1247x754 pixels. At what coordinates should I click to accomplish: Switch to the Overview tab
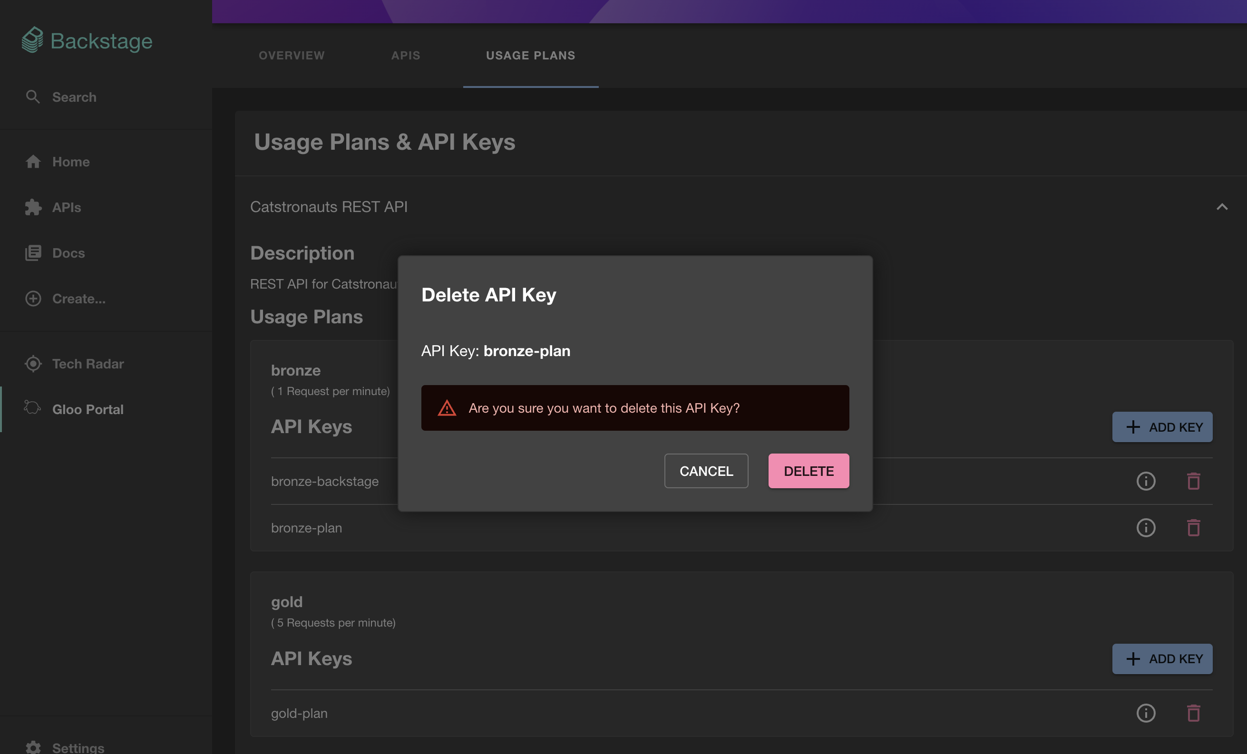292,55
